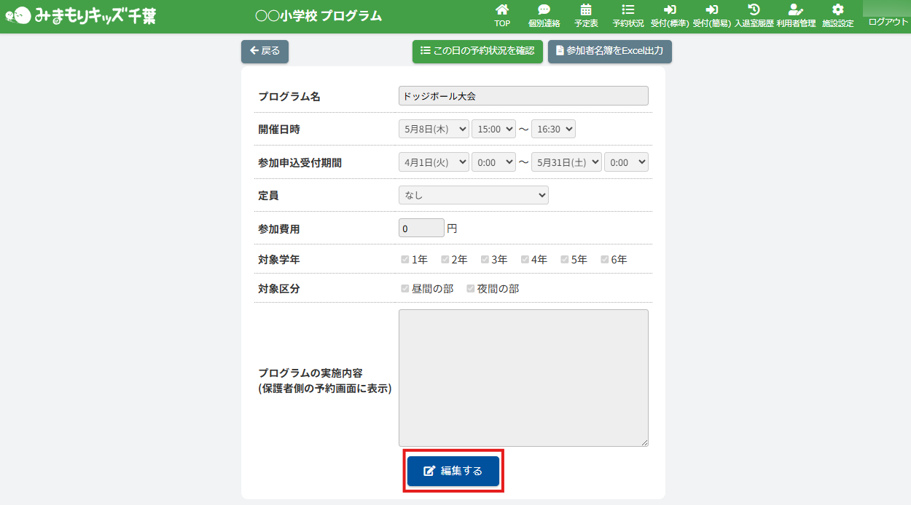Viewport: 911px width, 505px height.
Task: Open the TOP home icon
Action: 502,10
